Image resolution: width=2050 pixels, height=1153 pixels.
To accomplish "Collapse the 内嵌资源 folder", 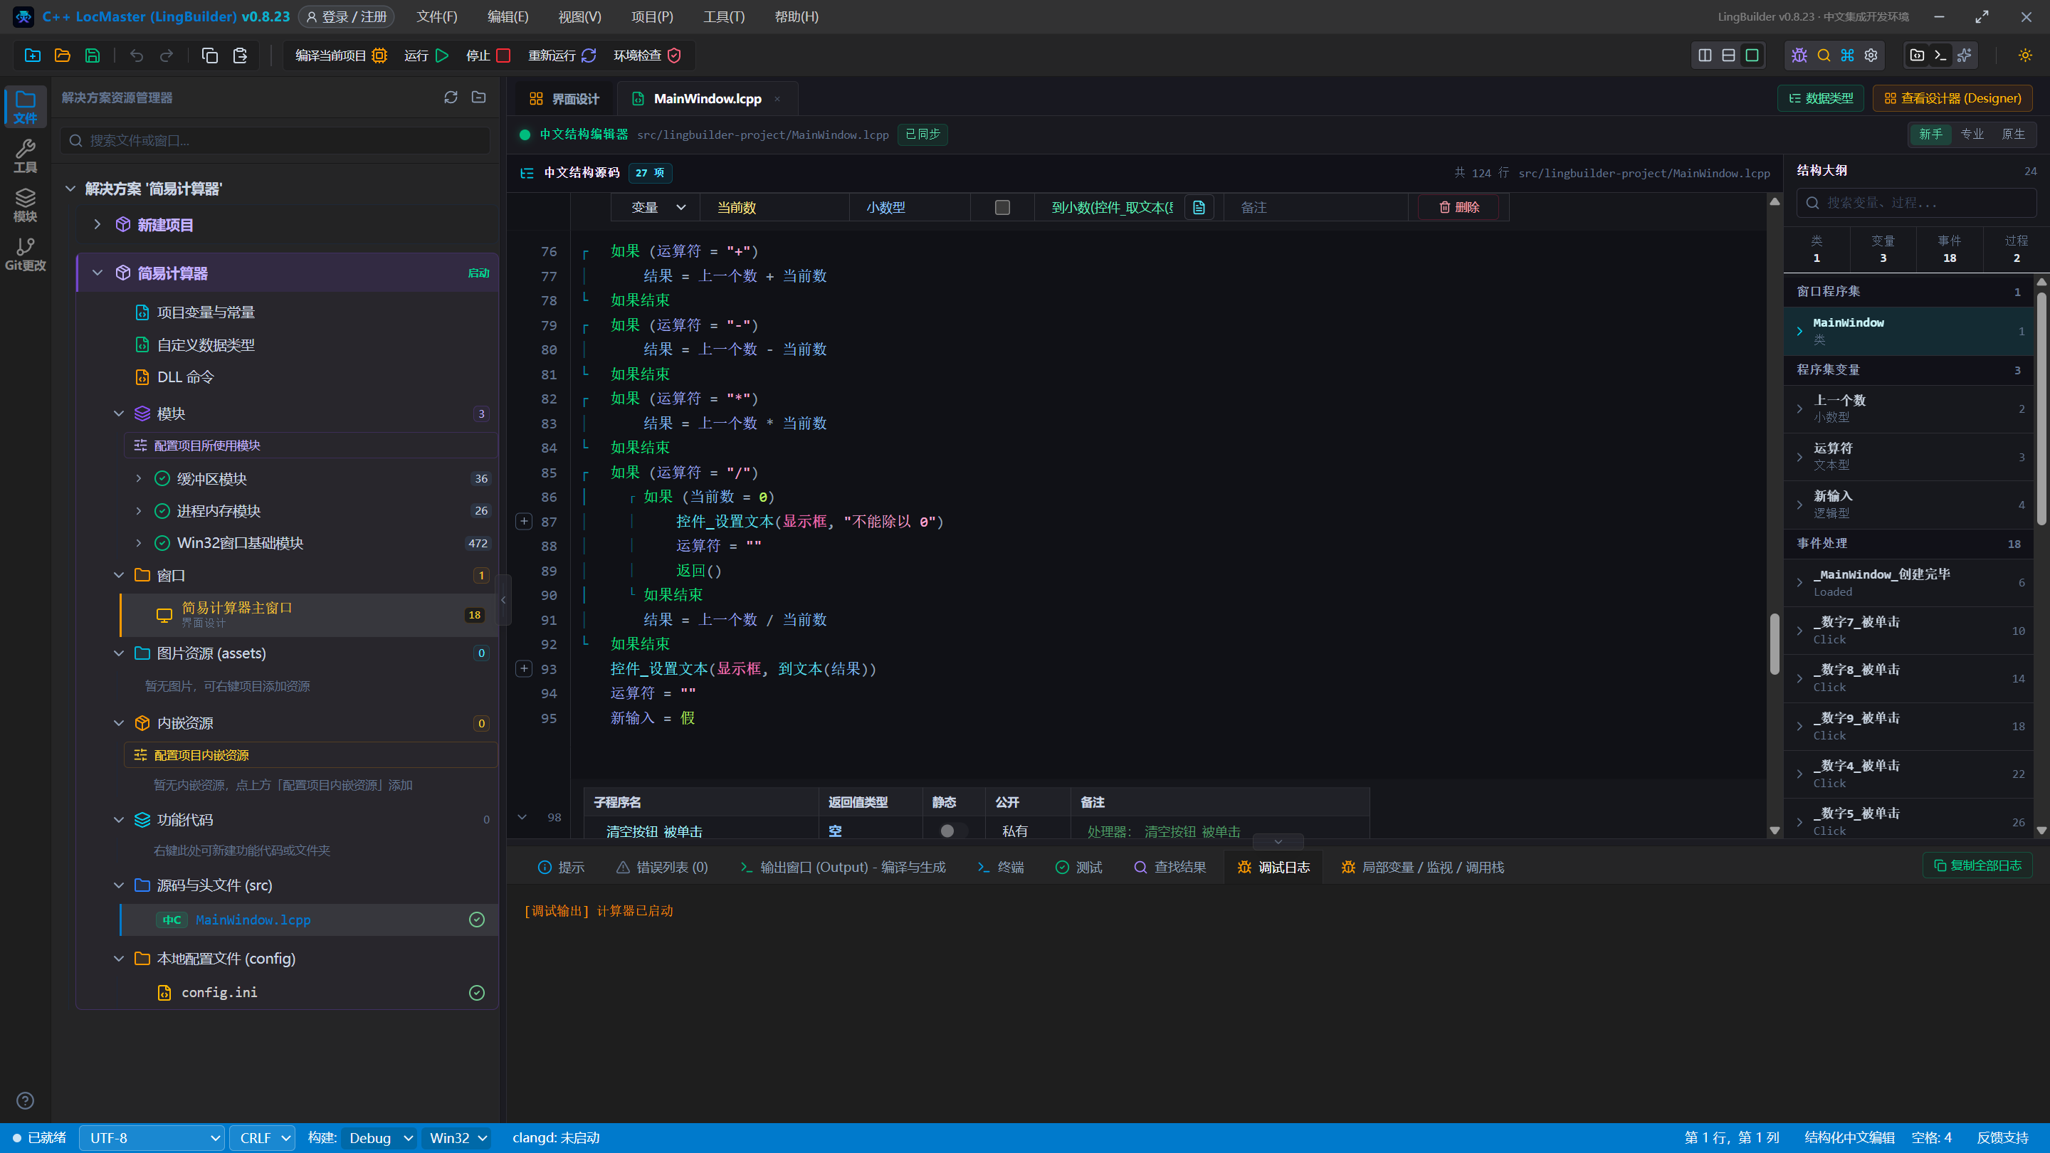I will [x=119, y=722].
